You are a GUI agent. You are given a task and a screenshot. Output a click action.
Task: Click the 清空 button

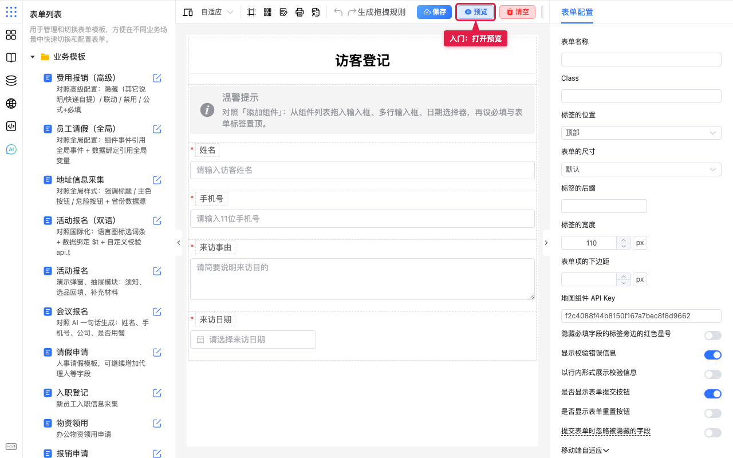518,12
